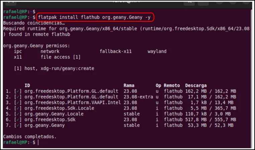Click the '[1] host, xdg-run/geany:create' footnote line

click(54, 68)
